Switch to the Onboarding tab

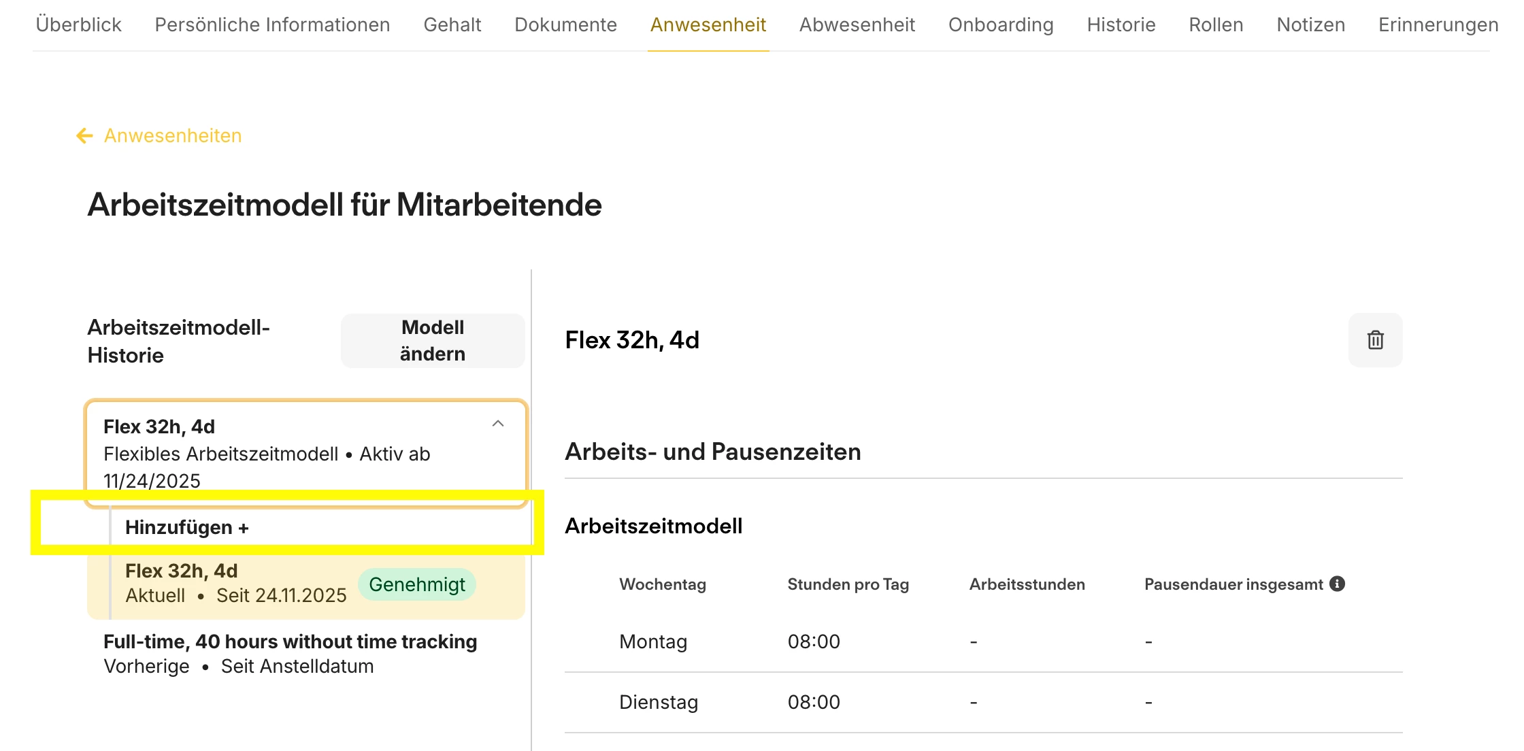(x=1000, y=24)
